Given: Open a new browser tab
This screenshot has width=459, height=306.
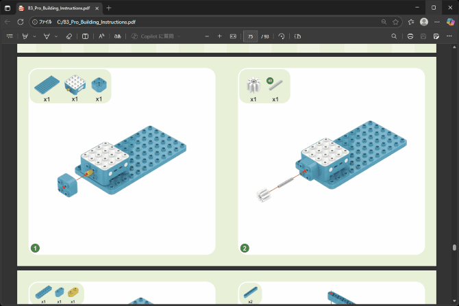Looking at the screenshot, I should (x=108, y=7).
